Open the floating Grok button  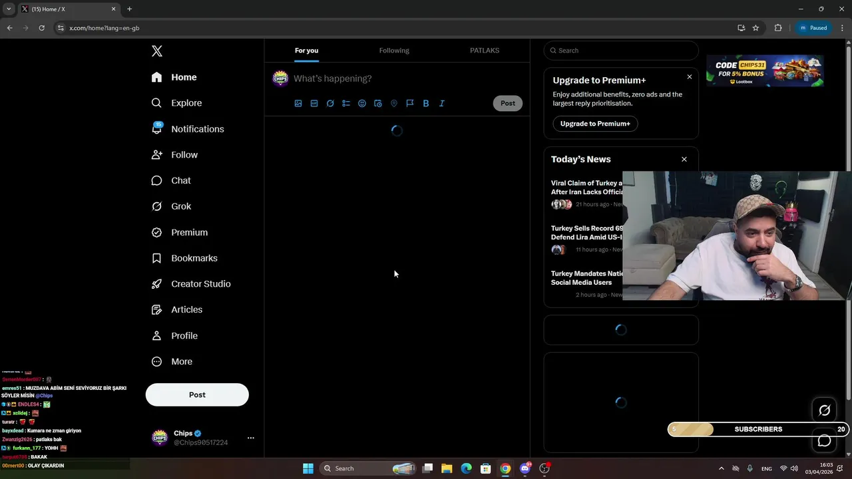[825, 410]
